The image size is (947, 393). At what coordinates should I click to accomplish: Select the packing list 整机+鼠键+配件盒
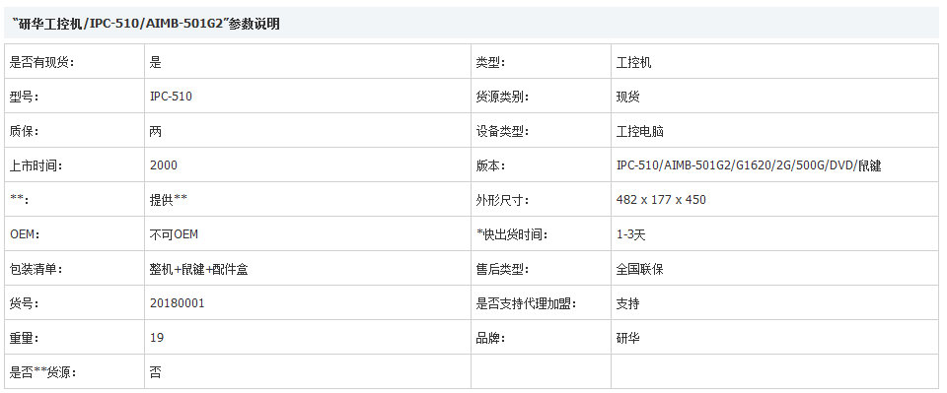198,269
